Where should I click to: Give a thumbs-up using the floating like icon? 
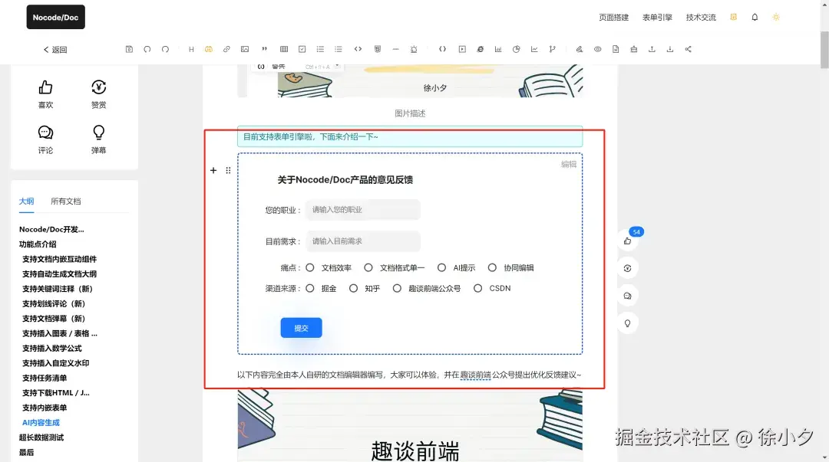pyautogui.click(x=628, y=241)
